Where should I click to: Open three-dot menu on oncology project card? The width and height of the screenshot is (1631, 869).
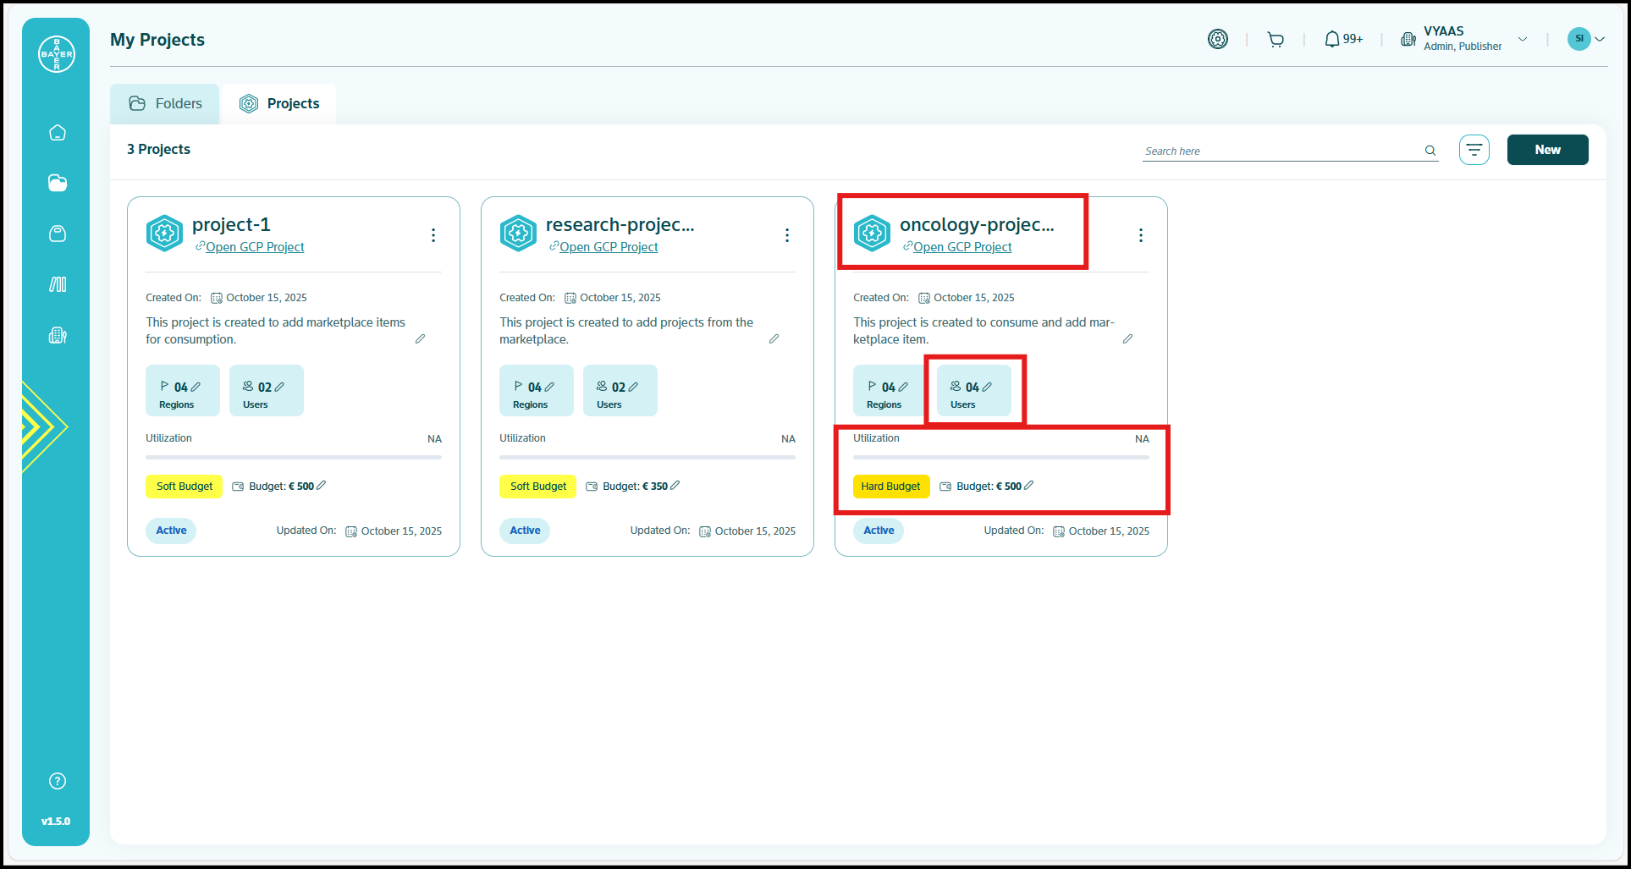click(x=1141, y=235)
